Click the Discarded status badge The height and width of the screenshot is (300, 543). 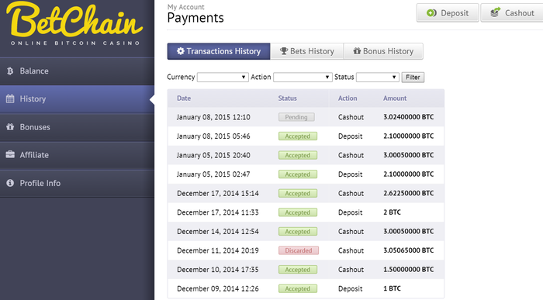tap(299, 250)
